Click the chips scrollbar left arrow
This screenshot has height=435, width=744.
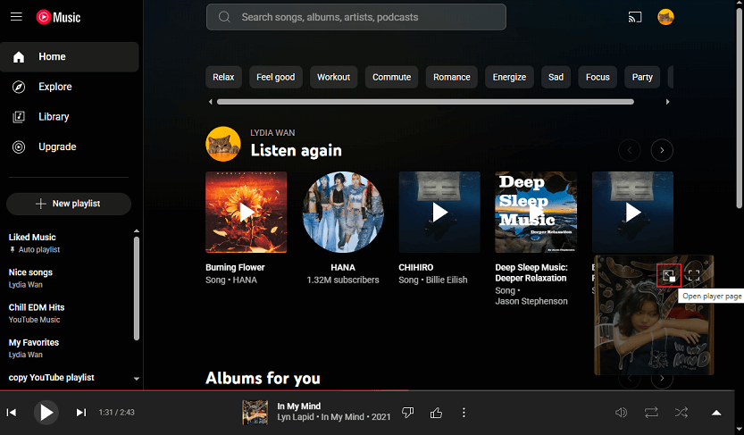click(211, 102)
